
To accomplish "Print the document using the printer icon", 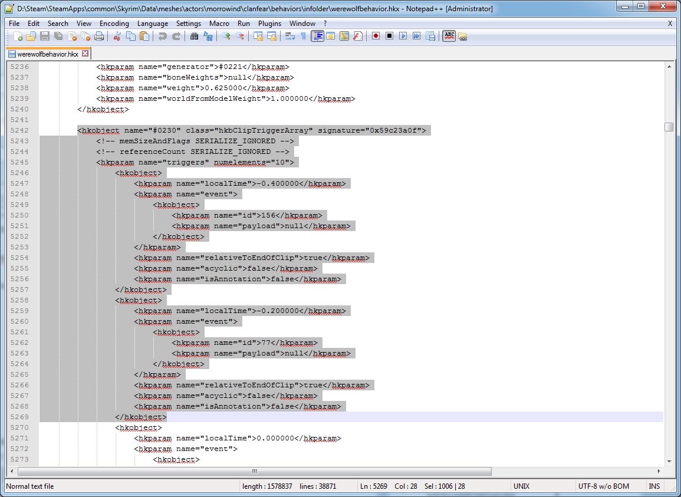I will tap(99, 37).
